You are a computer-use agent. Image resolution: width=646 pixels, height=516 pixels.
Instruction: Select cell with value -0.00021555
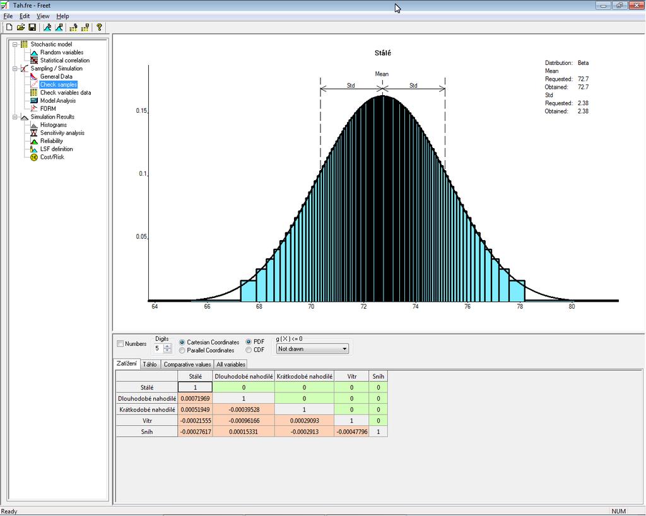pyautogui.click(x=196, y=421)
